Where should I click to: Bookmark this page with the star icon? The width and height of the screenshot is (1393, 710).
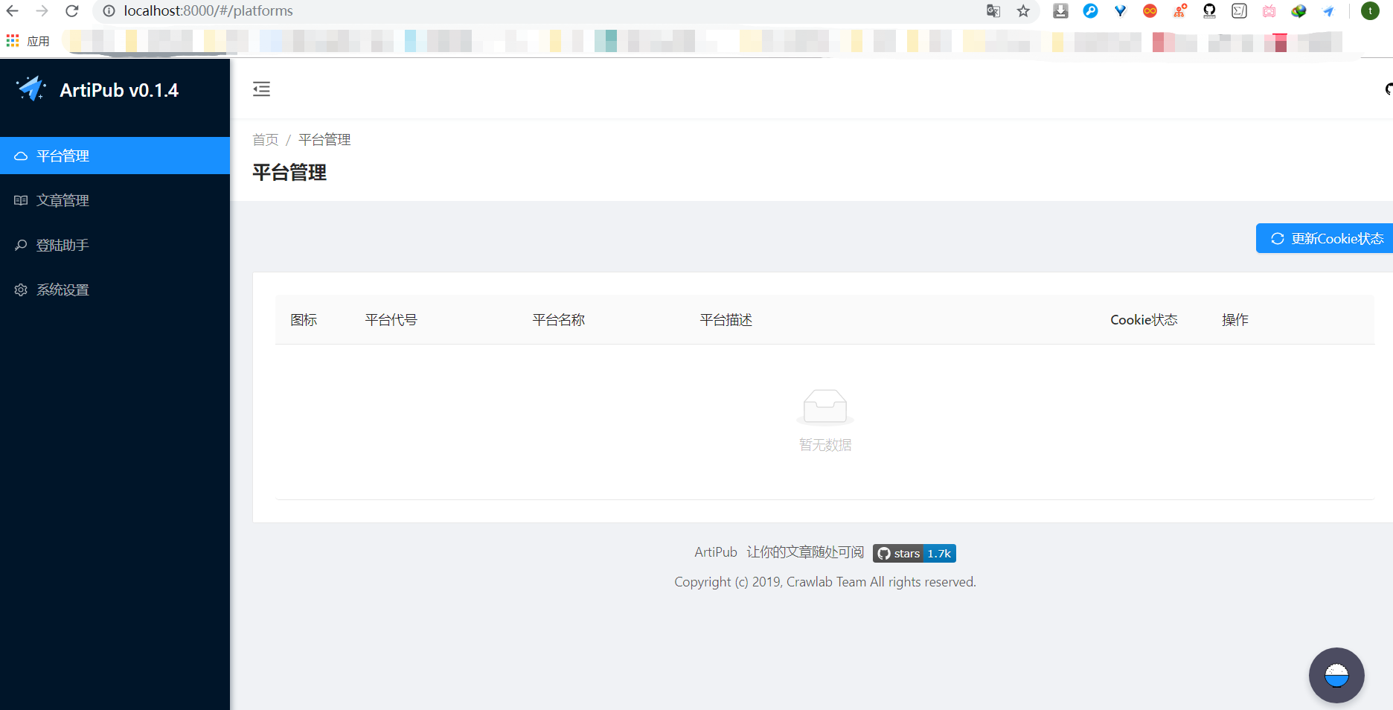coord(1023,11)
